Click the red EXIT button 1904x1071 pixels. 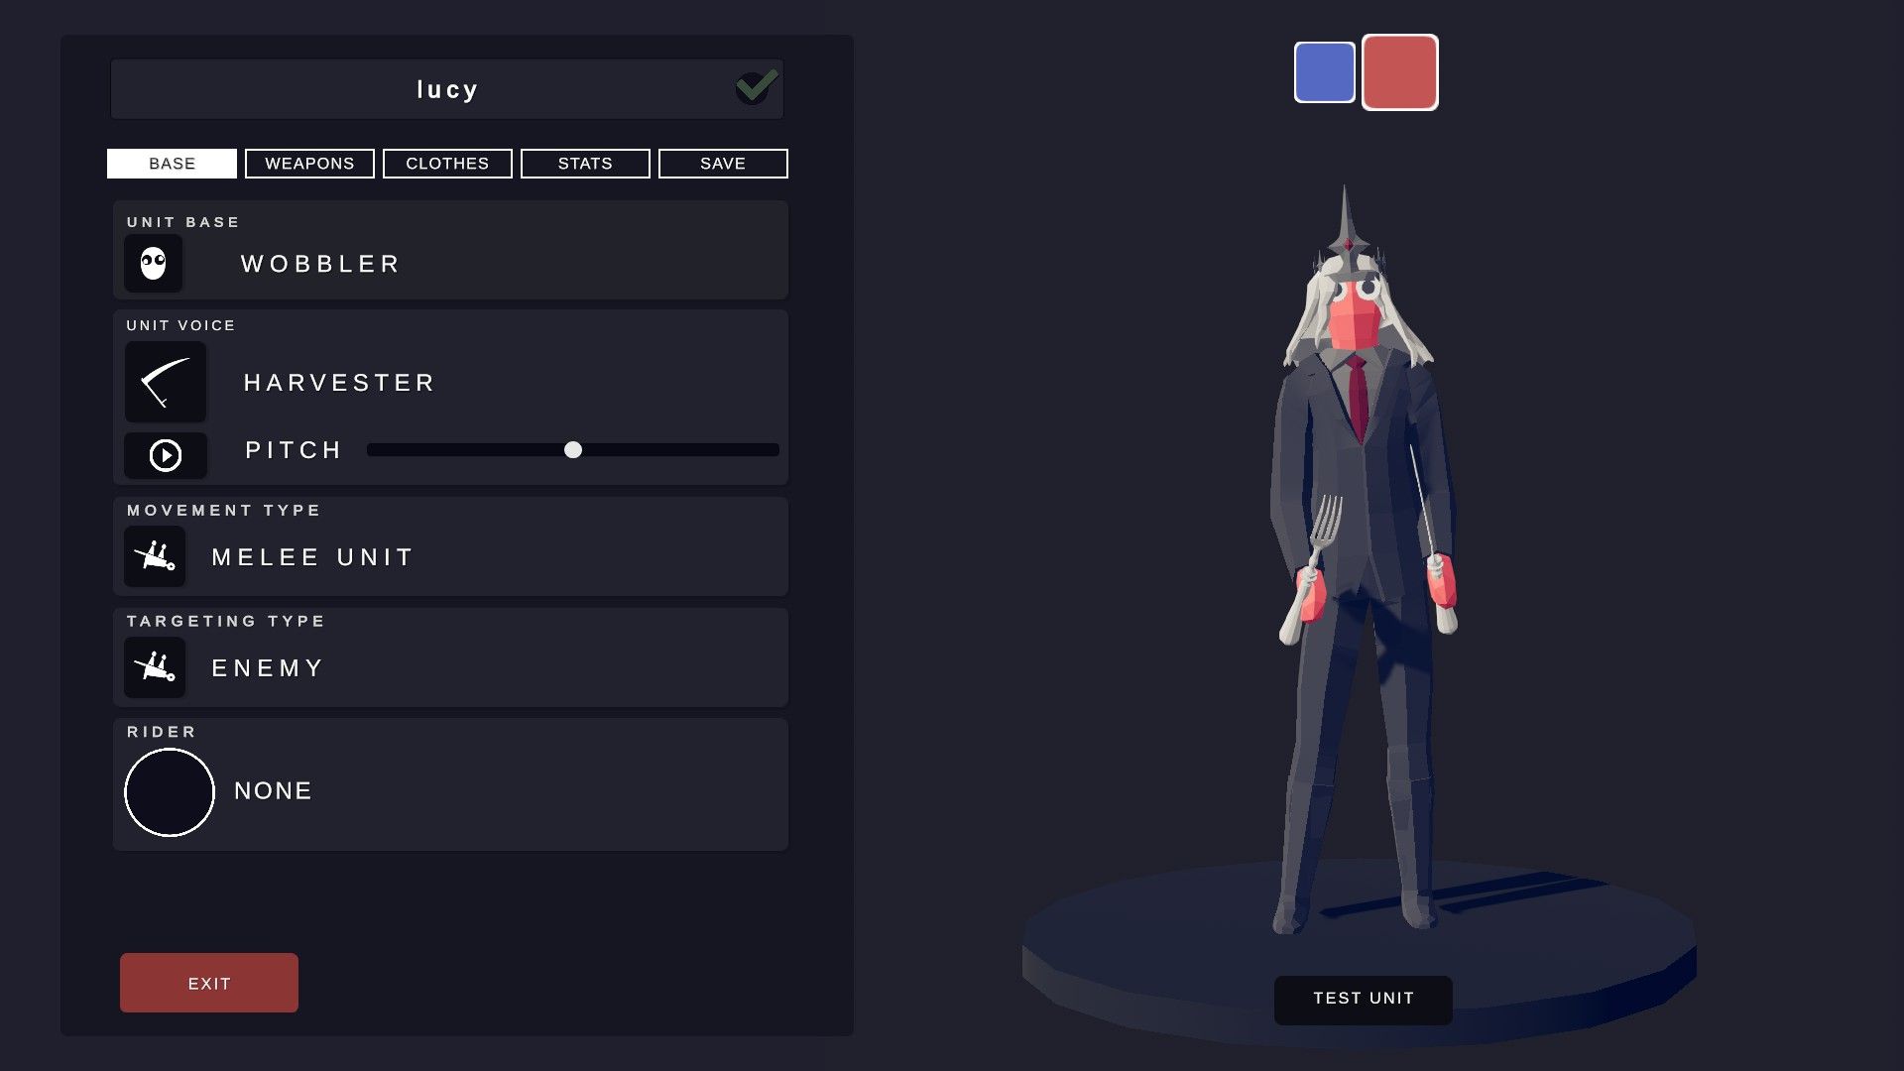(209, 983)
